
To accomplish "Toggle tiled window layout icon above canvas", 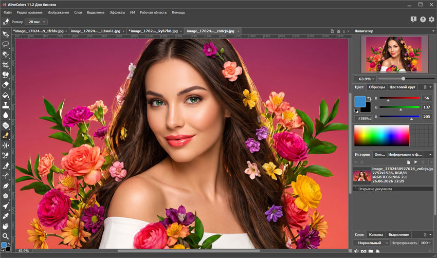I will click(338, 31).
